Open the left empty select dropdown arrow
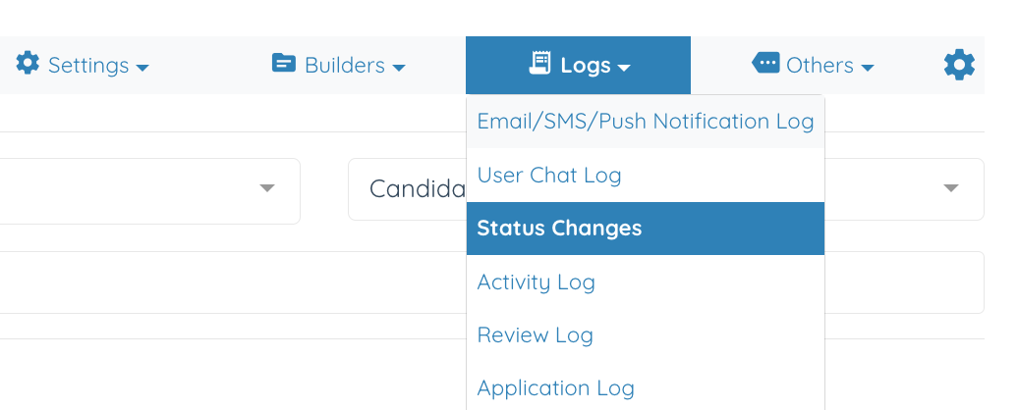The image size is (1018, 410). [x=267, y=188]
